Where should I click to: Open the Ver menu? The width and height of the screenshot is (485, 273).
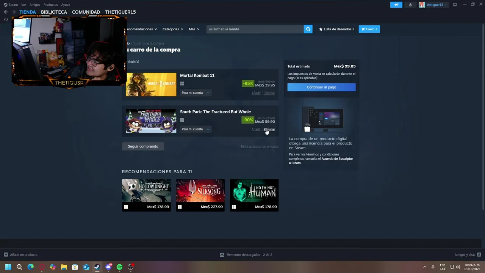coord(23,5)
